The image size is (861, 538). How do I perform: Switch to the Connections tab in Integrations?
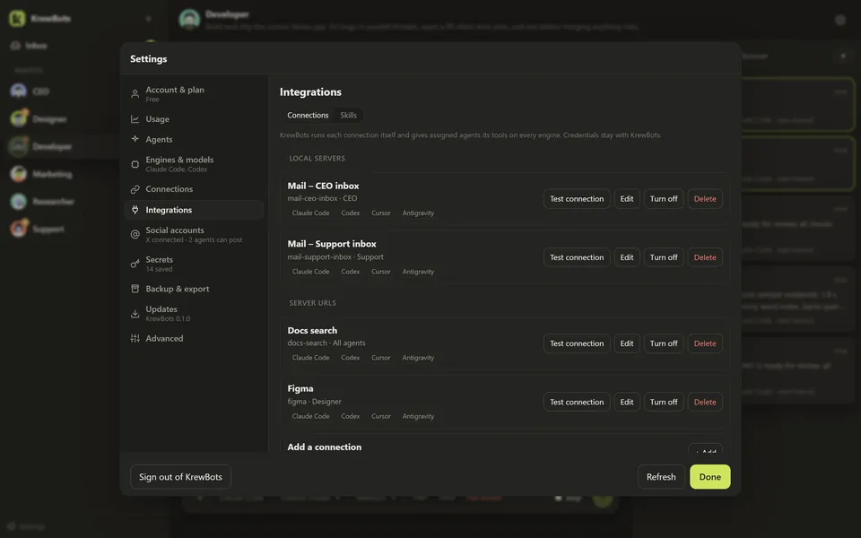308,116
